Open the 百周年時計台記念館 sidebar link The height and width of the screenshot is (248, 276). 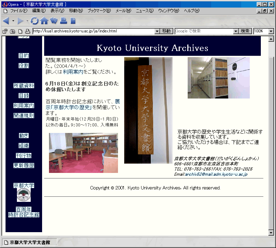pyautogui.click(x=24, y=212)
